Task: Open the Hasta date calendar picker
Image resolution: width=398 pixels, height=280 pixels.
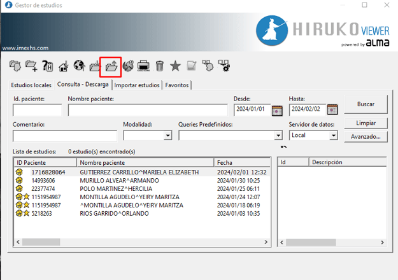Action: coord(332,111)
